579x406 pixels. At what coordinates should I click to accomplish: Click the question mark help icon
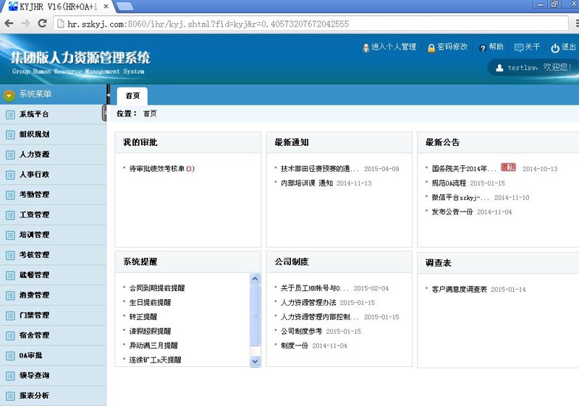click(482, 48)
